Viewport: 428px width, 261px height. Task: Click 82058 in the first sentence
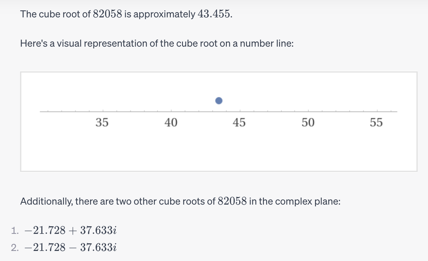(107, 14)
